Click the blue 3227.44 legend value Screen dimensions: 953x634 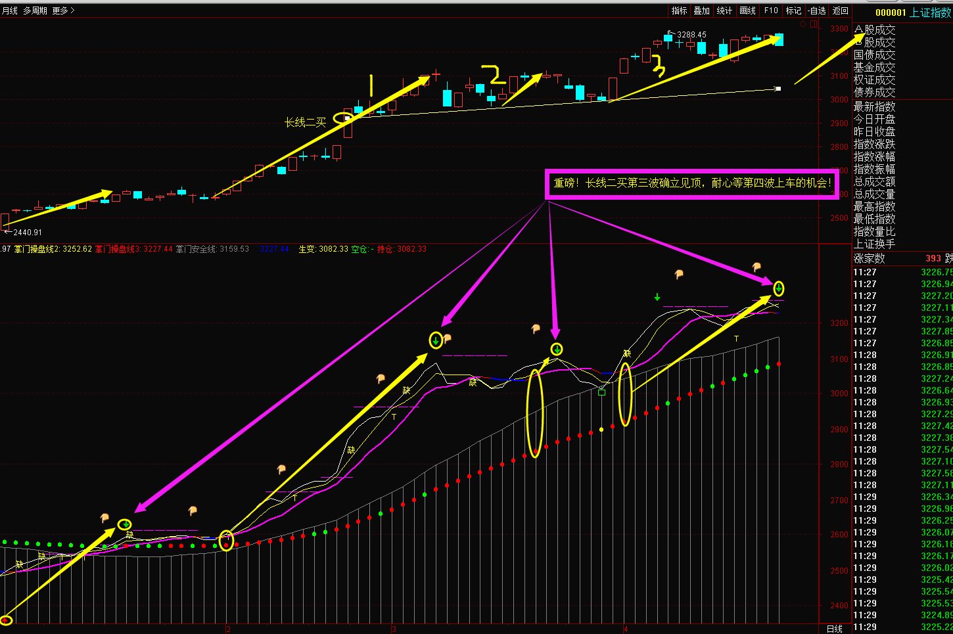click(x=274, y=250)
